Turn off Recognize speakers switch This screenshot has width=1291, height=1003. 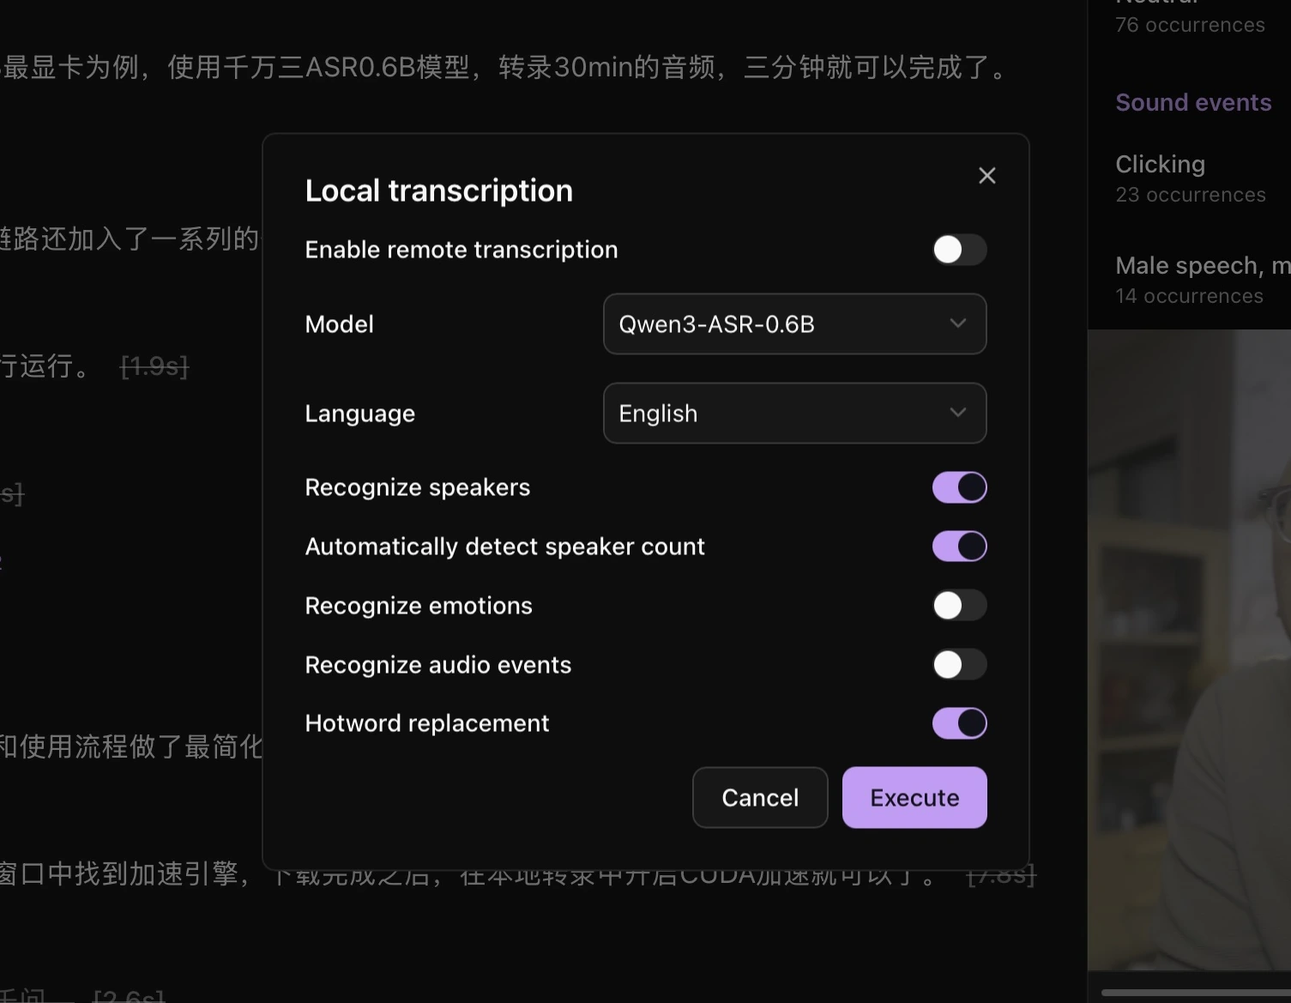tap(960, 487)
